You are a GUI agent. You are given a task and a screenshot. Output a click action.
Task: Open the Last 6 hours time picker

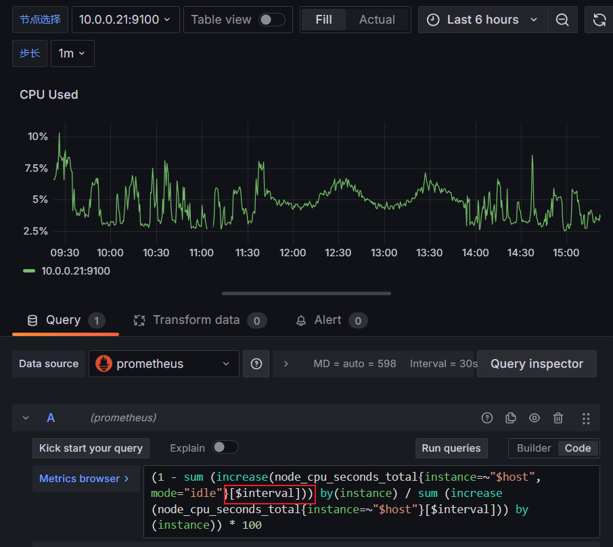482,20
